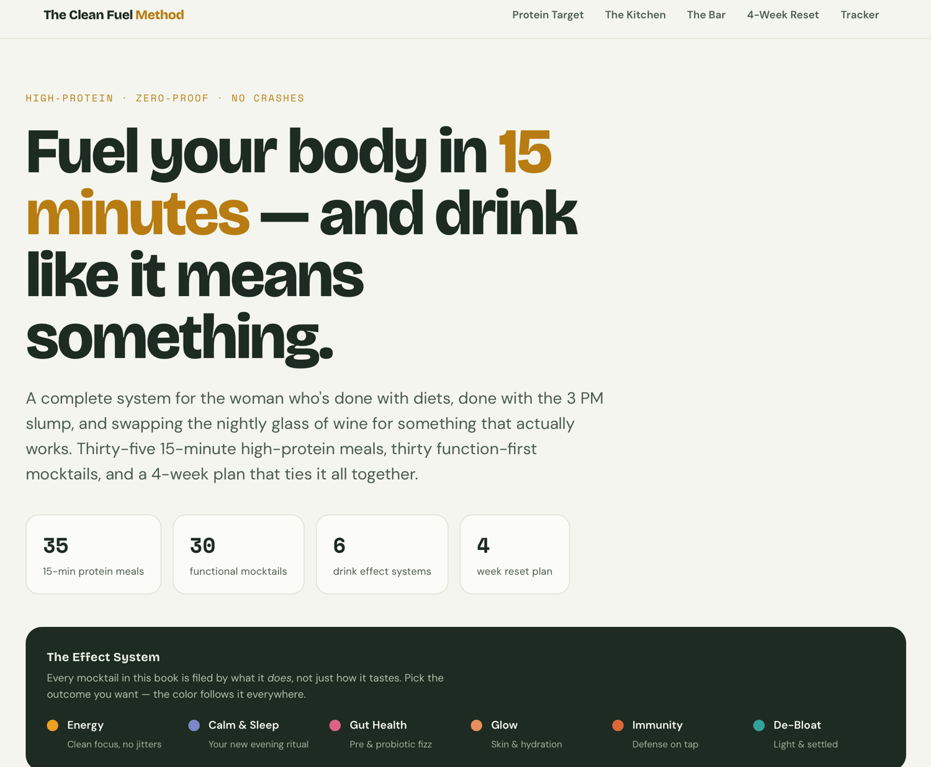Open the Protein Target nav link
Screen dimensions: 931x767
(547, 15)
